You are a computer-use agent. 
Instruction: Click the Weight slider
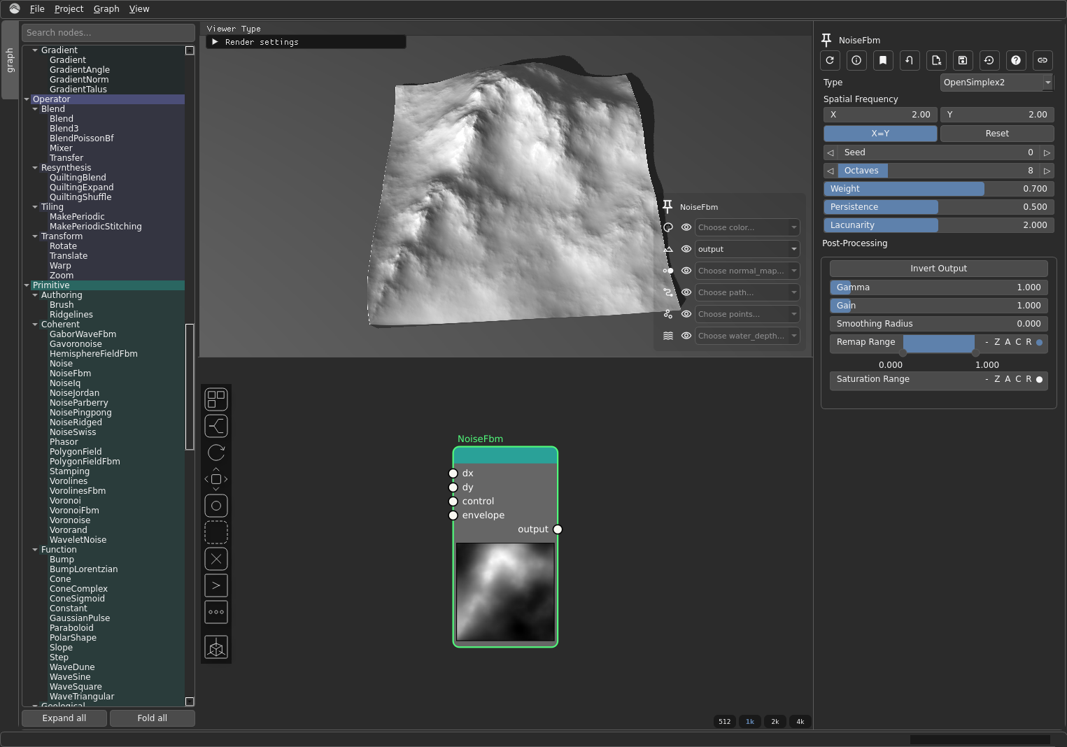(938, 189)
